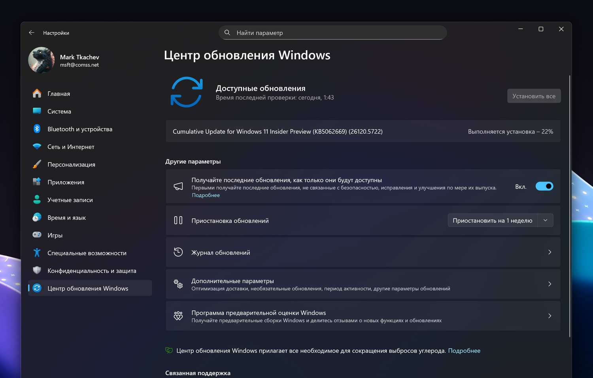
Task: Go to Система settings section
Action: click(x=90, y=111)
